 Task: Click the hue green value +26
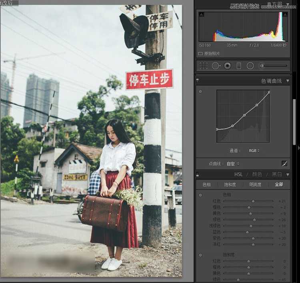282,220
